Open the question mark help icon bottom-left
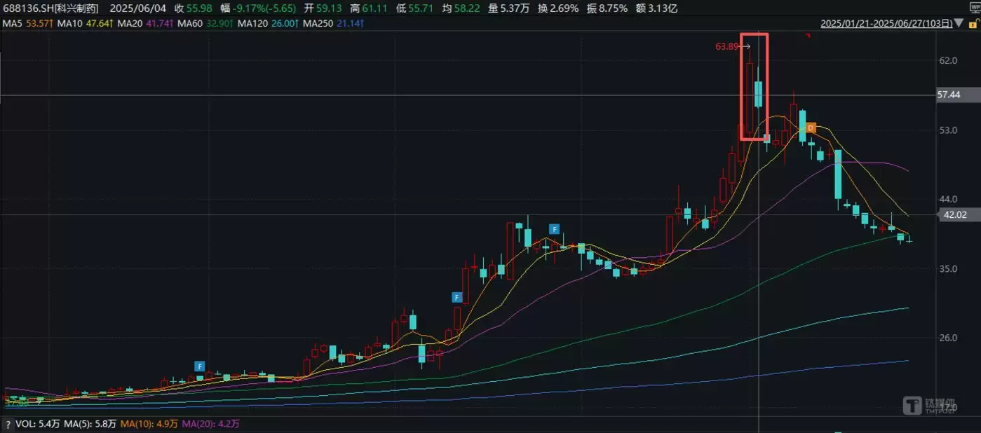Screen dimensions: 981x433 [x=8, y=423]
